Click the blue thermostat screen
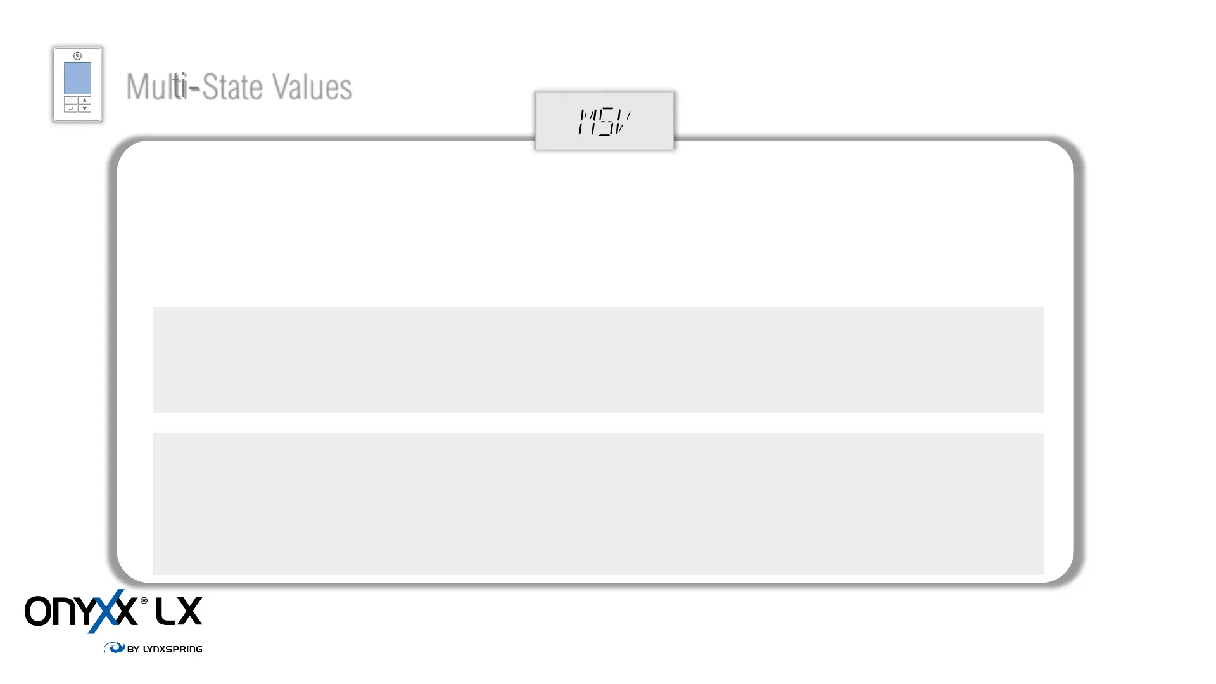Image resolution: width=1216 pixels, height=684 pixels. [x=77, y=78]
